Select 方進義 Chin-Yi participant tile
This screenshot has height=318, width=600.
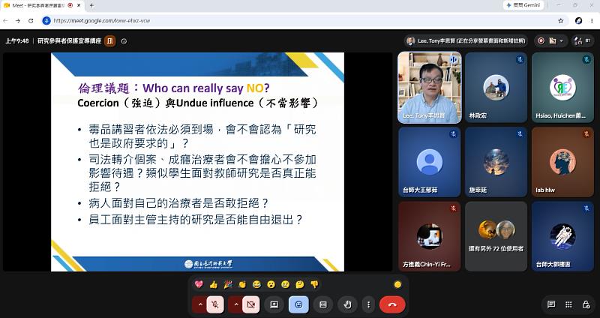[x=429, y=236]
